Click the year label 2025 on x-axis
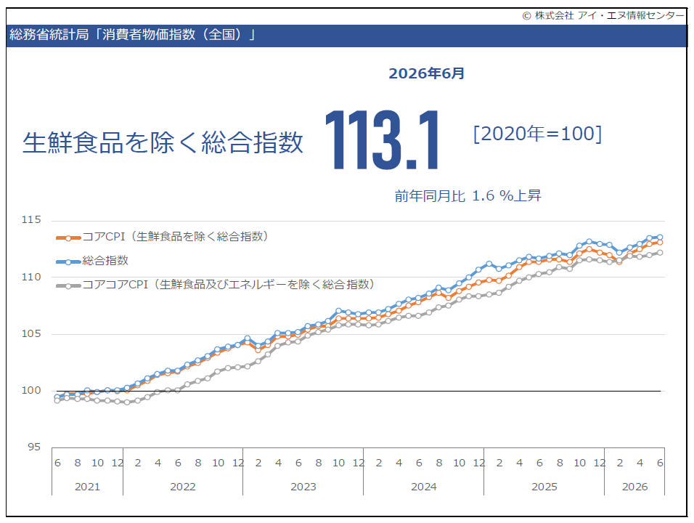Screen dimensions: 694x523 point(544,487)
